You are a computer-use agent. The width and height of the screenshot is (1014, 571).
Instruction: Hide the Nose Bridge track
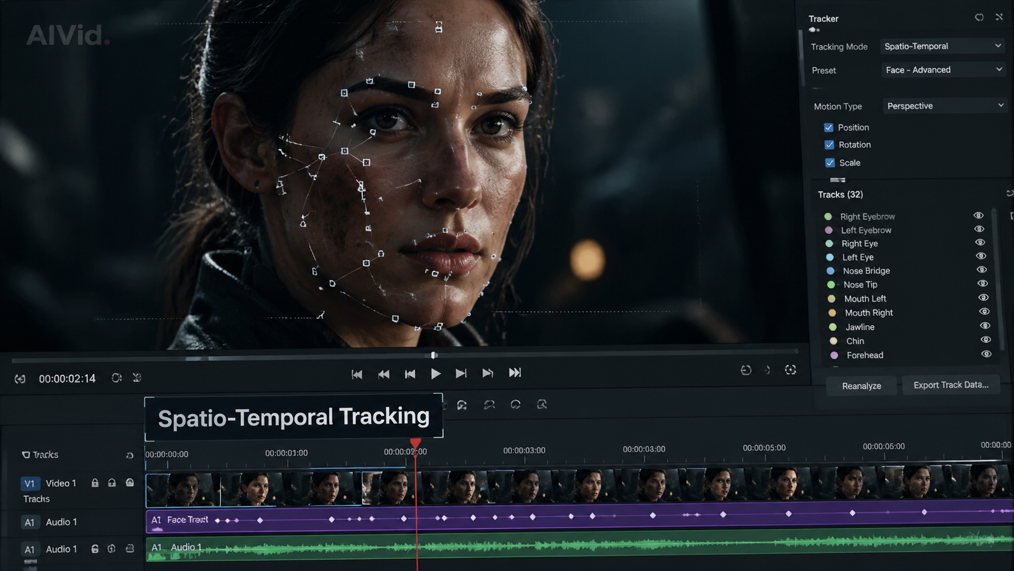(982, 269)
